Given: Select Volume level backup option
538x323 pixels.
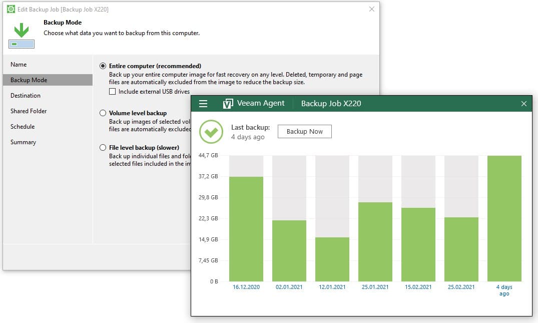Looking at the screenshot, I should coord(103,113).
